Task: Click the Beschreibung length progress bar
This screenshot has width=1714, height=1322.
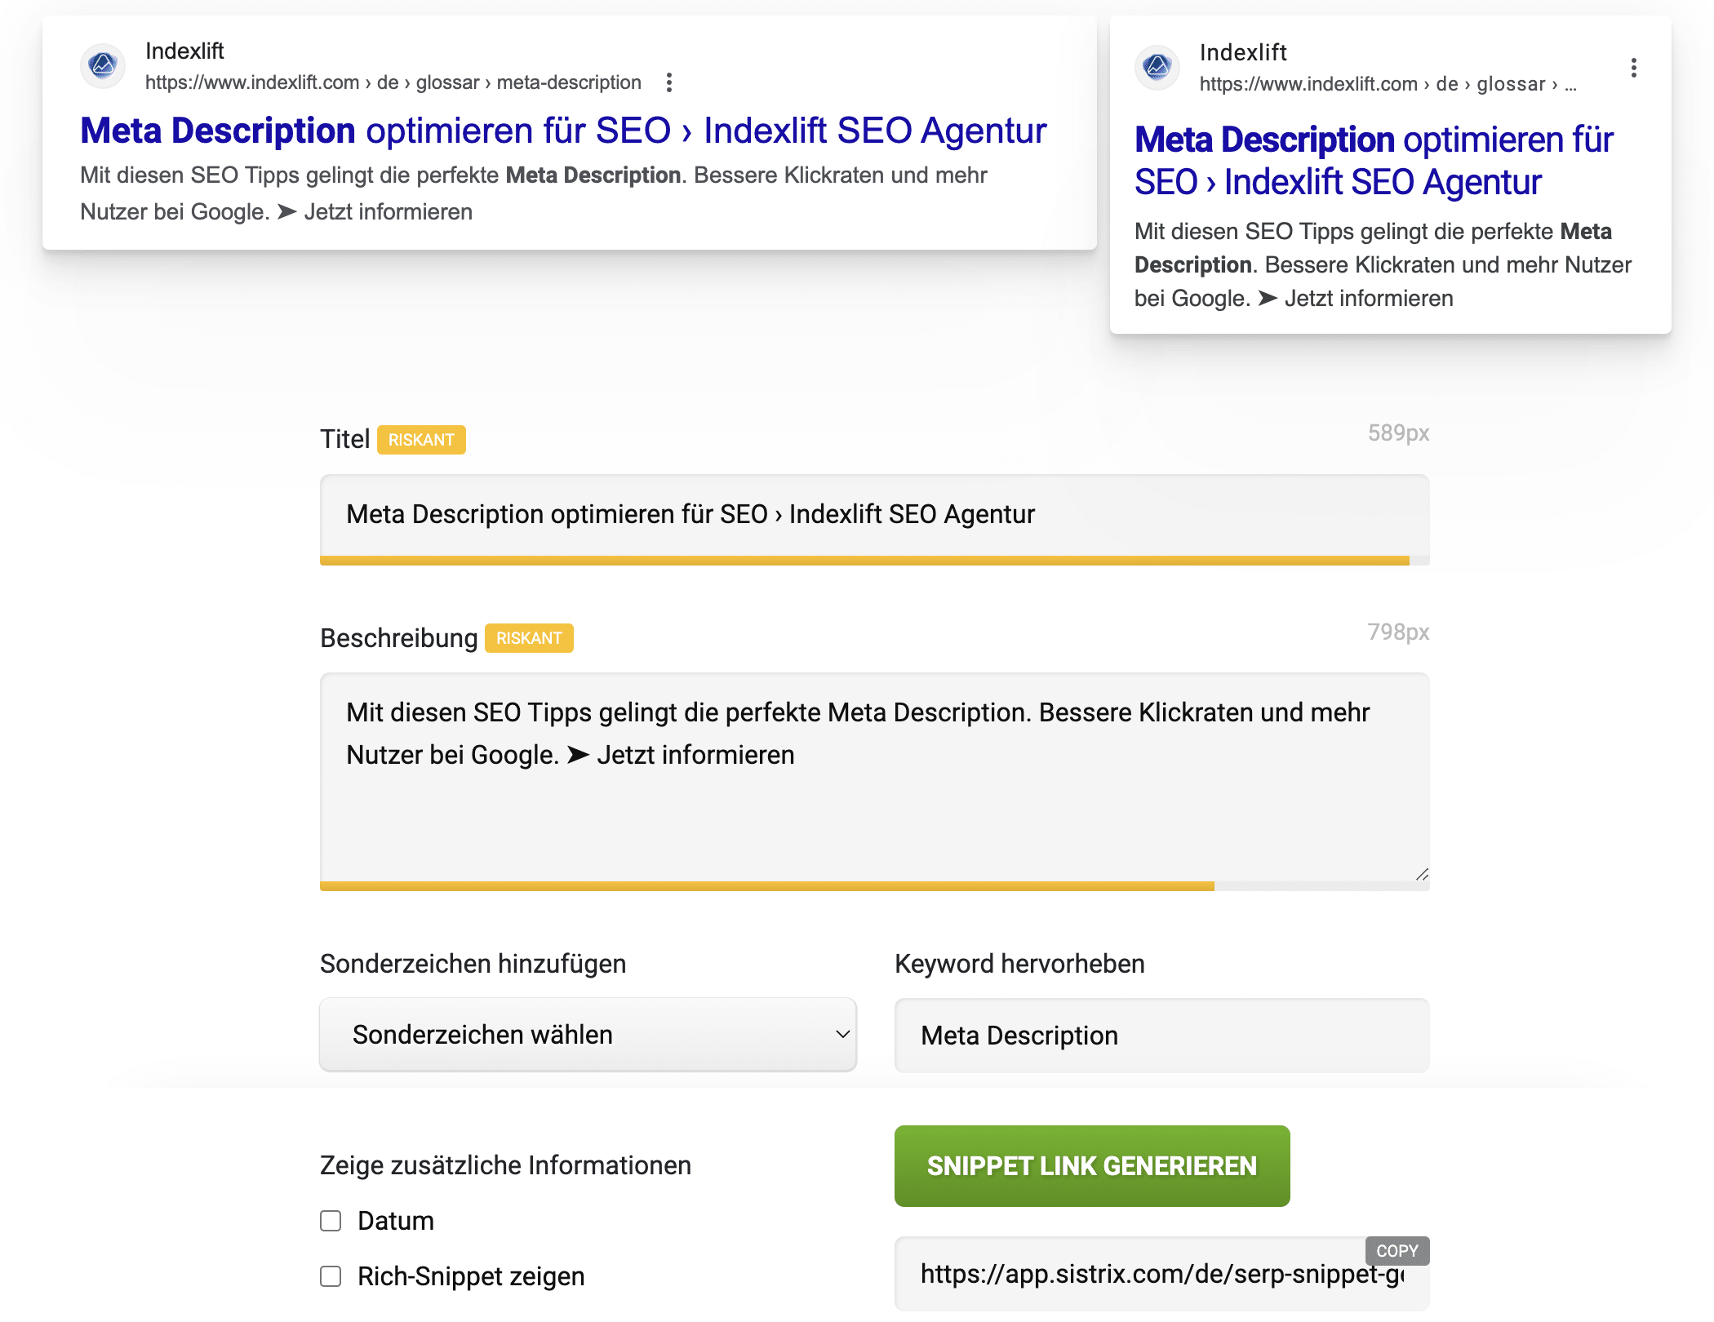Action: tap(874, 886)
